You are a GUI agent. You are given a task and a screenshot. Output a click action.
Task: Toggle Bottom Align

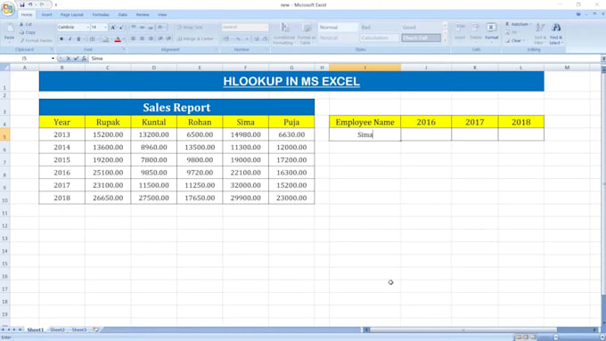pyautogui.click(x=151, y=28)
